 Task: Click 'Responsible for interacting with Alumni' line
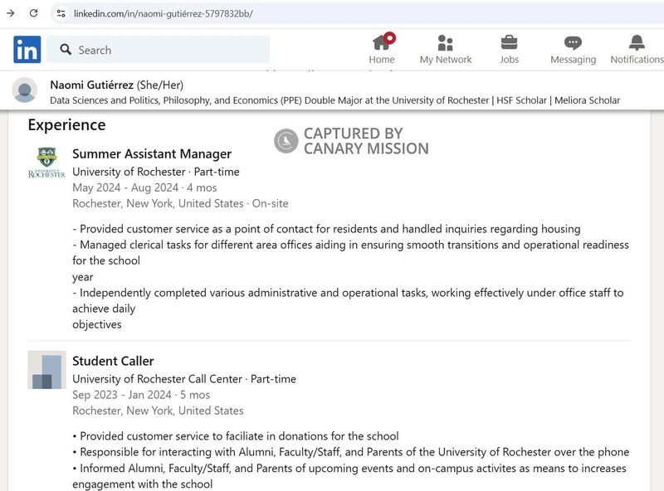tap(350, 452)
